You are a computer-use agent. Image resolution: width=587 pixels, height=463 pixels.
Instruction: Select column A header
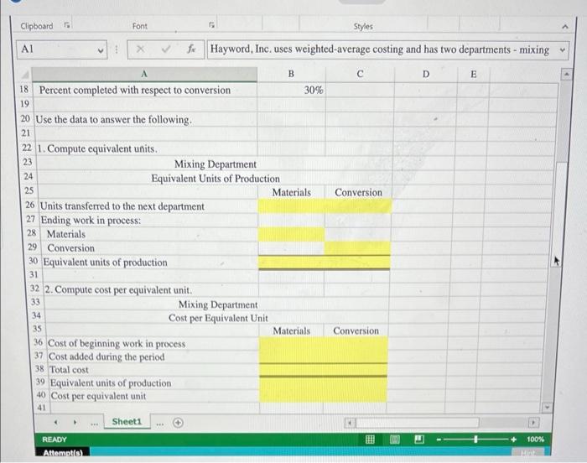click(144, 74)
